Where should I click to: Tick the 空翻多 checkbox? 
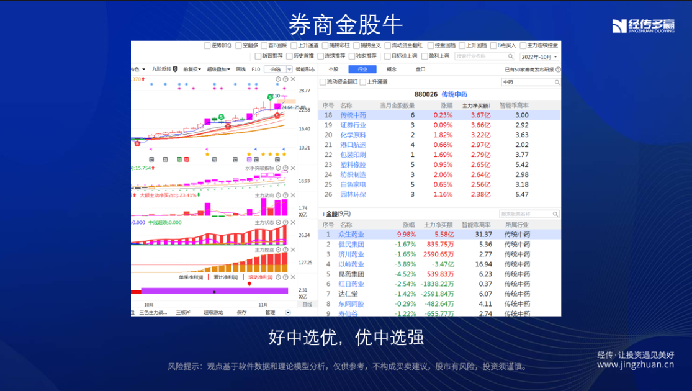pos(238,45)
